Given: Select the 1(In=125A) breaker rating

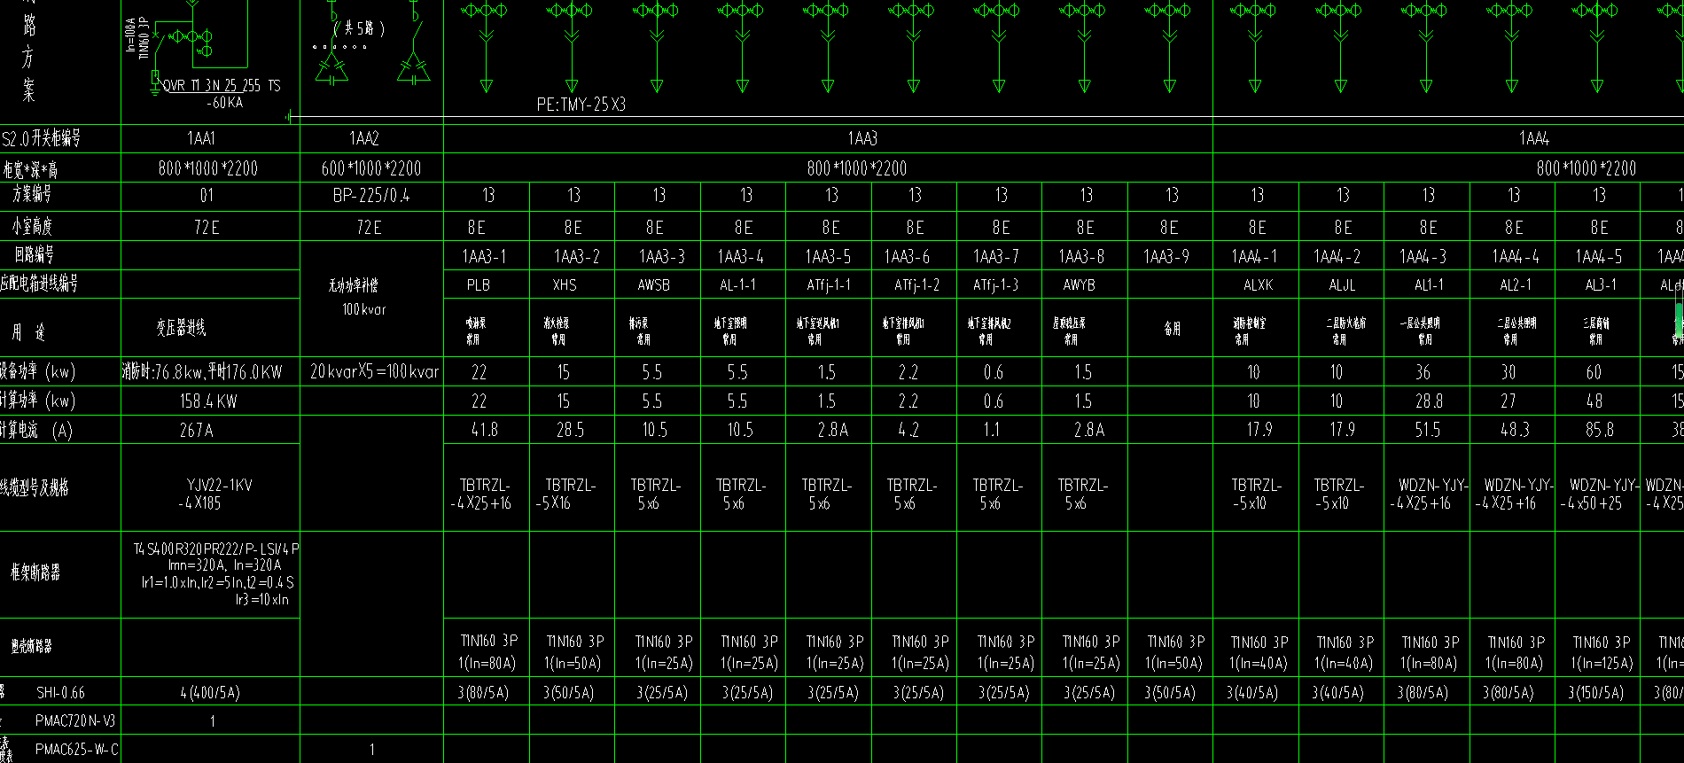Looking at the screenshot, I should tap(1602, 663).
